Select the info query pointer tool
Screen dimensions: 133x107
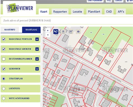[x=56, y=32]
